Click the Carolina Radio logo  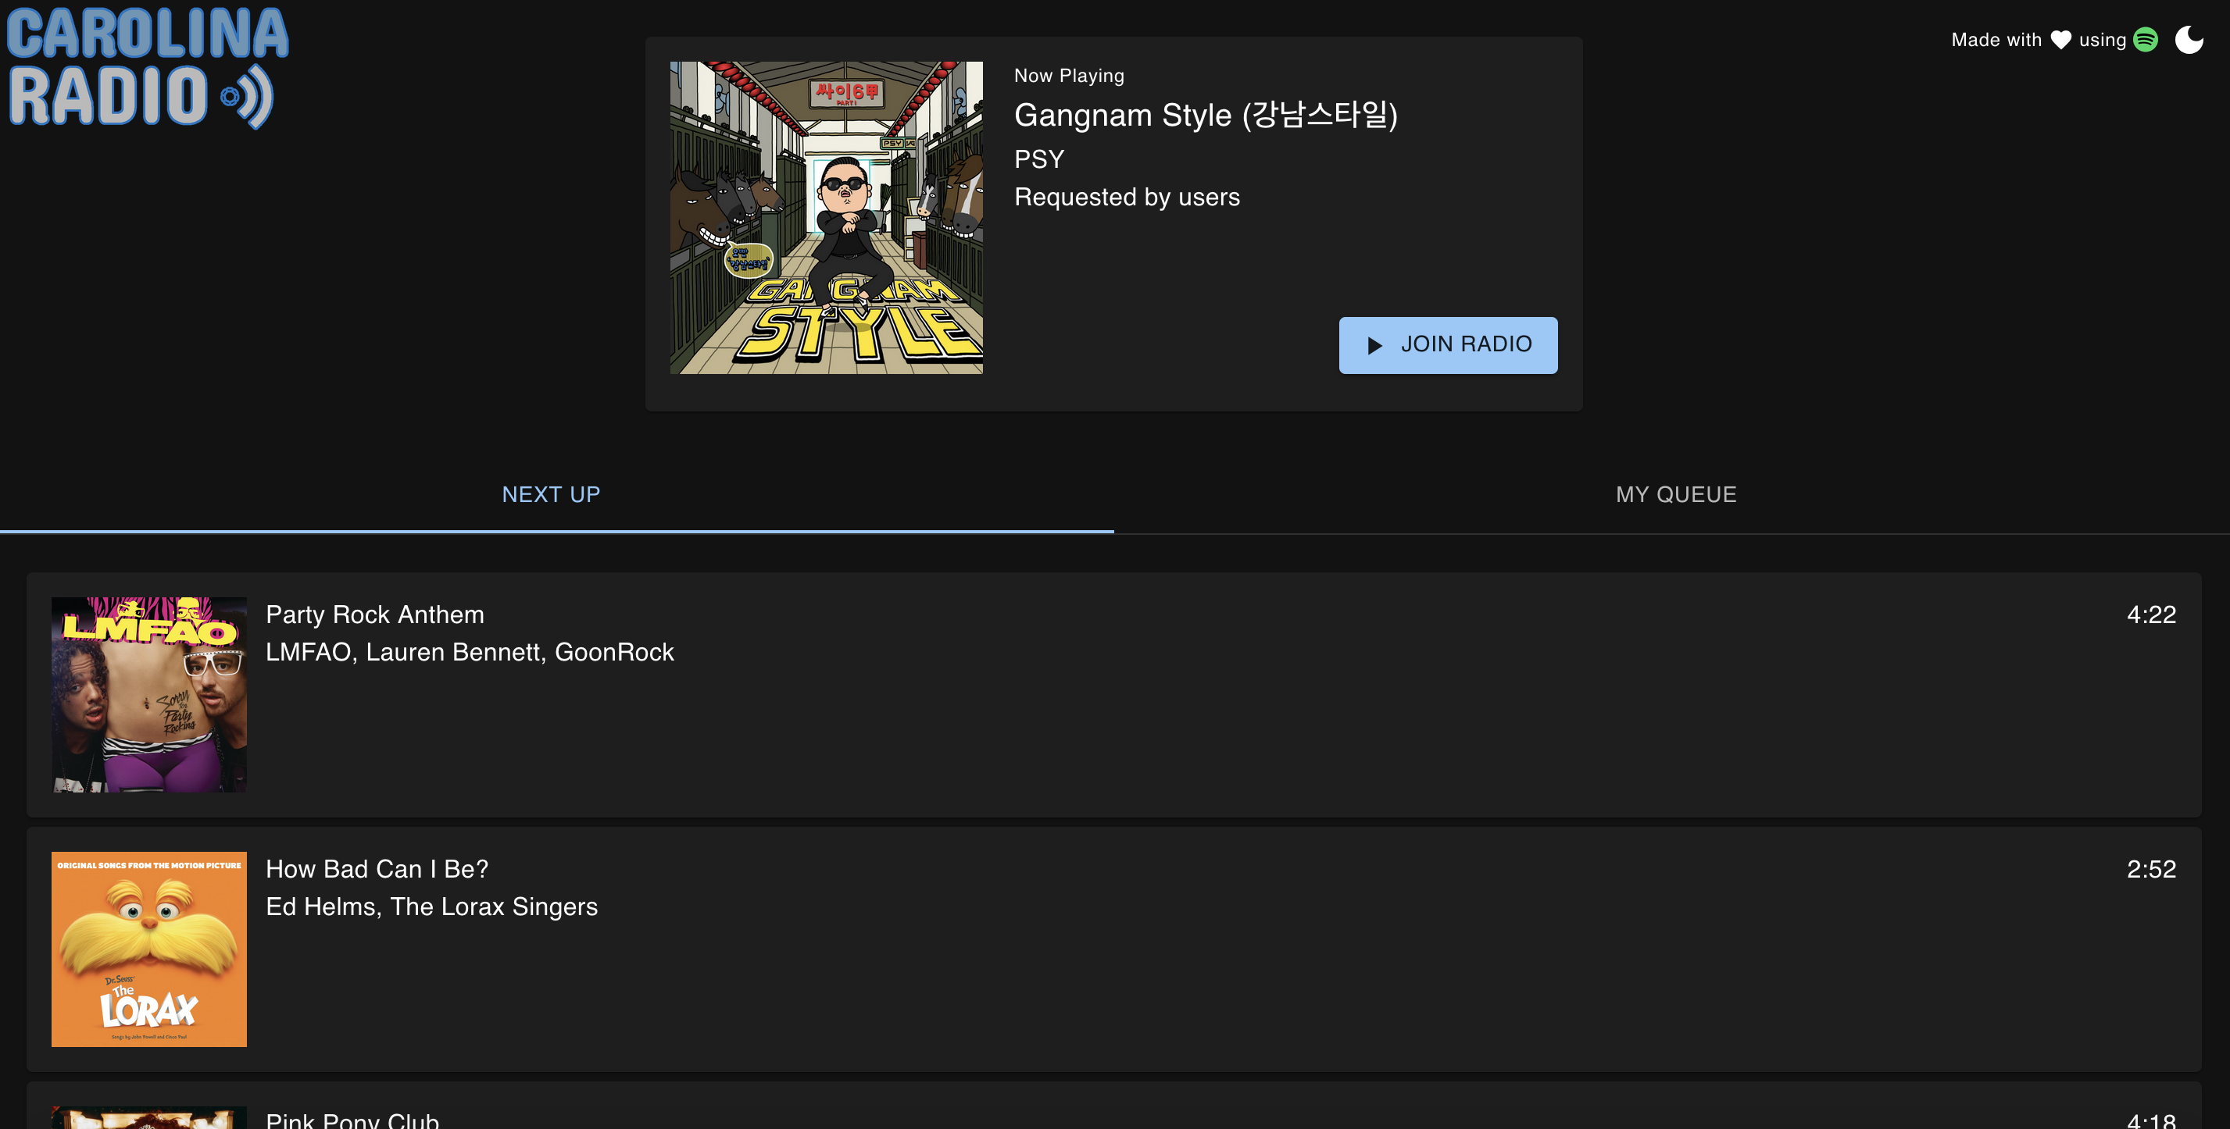tap(147, 67)
